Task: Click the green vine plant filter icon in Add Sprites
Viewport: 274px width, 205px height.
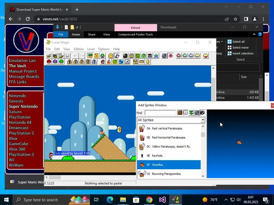Action: point(191,113)
